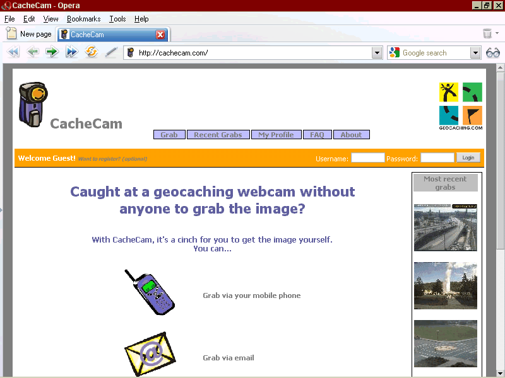
Task: Click the Google search engine icon
Action: pos(394,52)
